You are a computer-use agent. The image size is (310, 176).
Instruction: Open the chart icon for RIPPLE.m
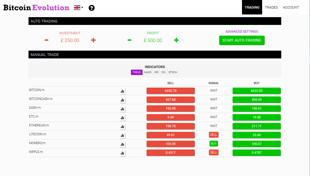pos(123,153)
